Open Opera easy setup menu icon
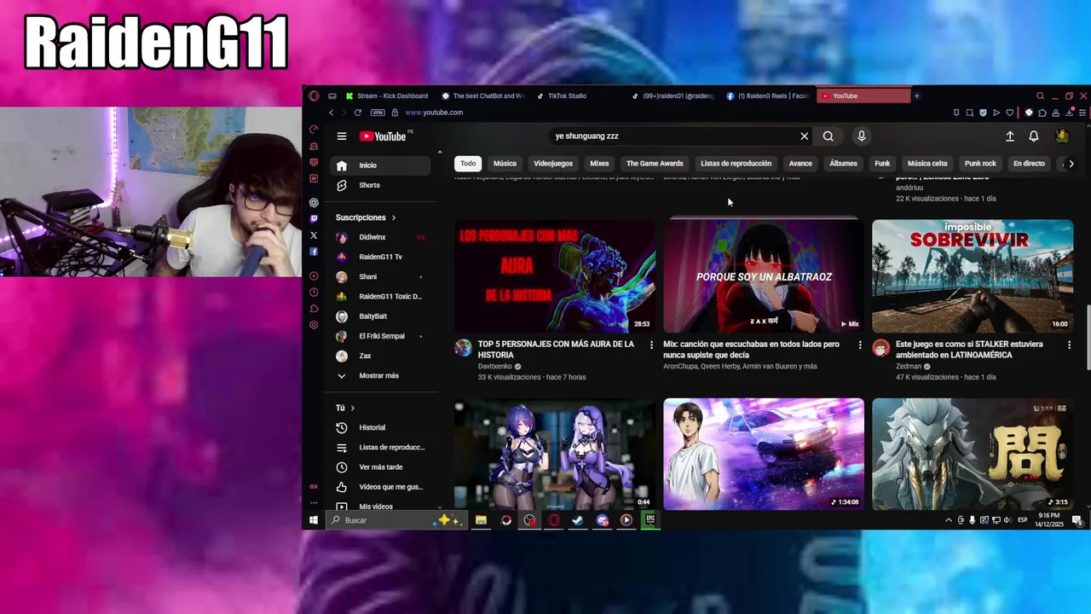This screenshot has width=1091, height=614. click(x=1082, y=113)
